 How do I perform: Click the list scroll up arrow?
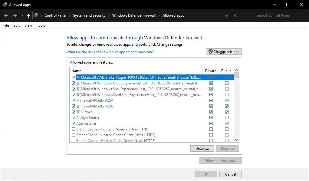click(236, 70)
